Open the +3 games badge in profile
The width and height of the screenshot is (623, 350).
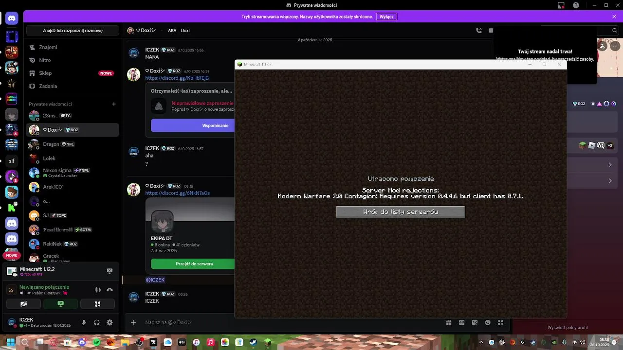[610, 145]
